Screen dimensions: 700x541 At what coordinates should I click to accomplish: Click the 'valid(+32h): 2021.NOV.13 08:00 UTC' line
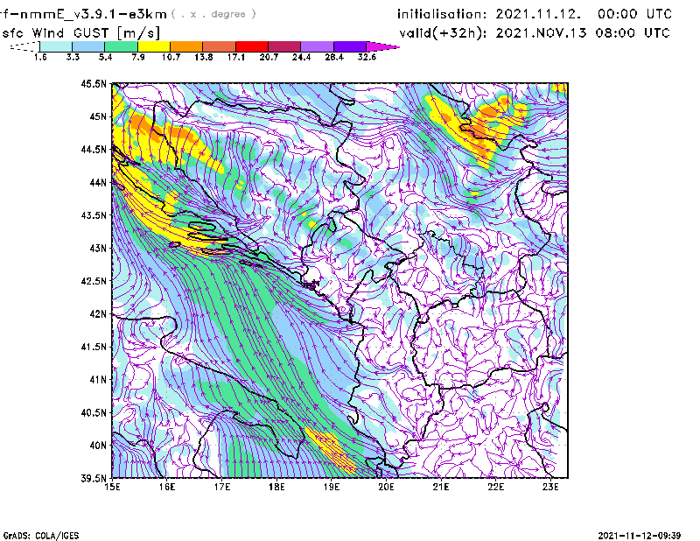coord(535,33)
